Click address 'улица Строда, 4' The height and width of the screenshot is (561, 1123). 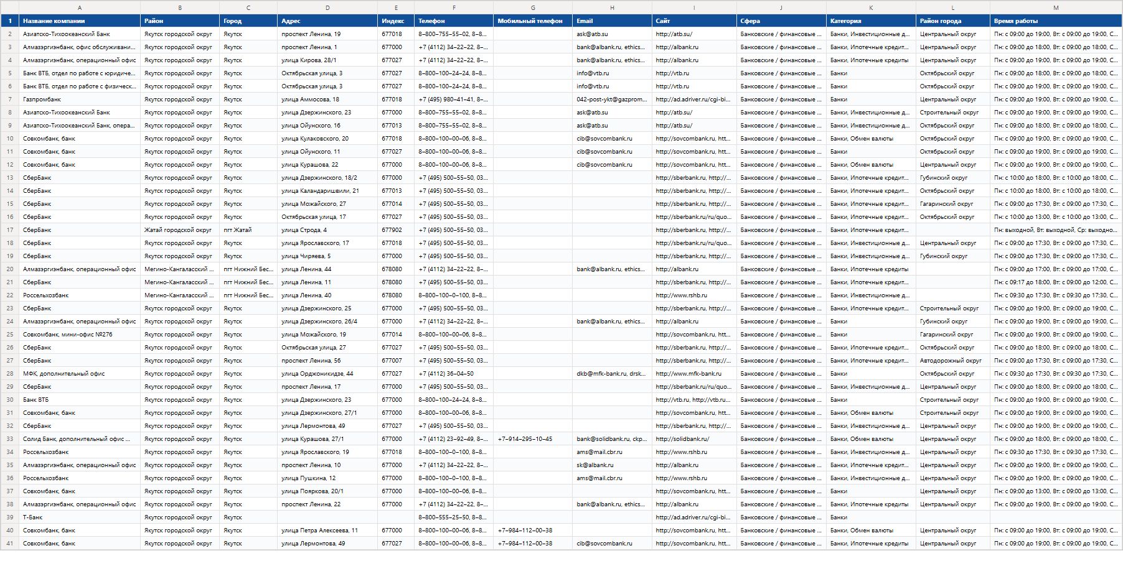(327, 230)
